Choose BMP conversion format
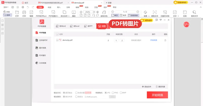The width and height of the screenshot is (203, 106). 121,93
